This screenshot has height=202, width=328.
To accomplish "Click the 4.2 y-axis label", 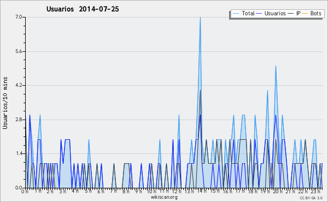I will [x=19, y=85].
